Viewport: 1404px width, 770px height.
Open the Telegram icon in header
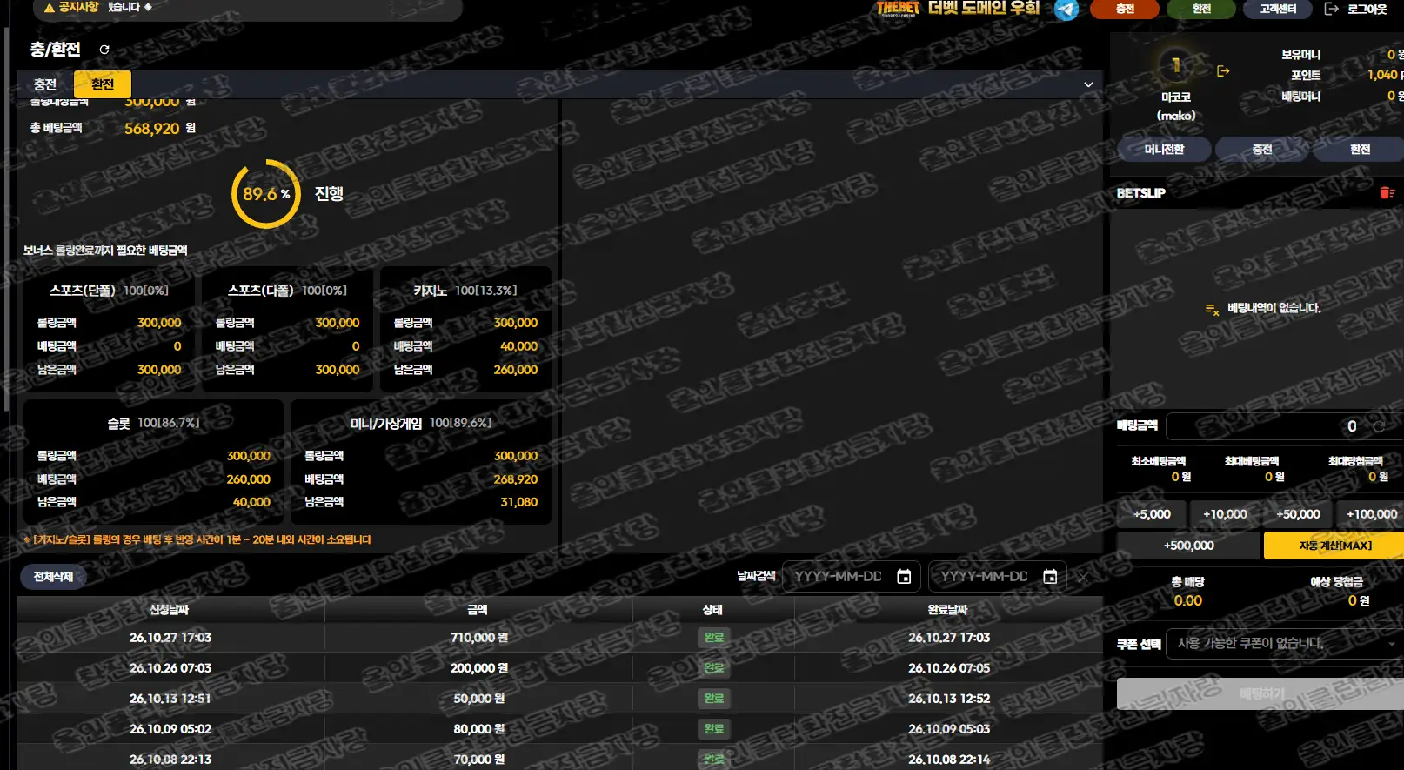coord(1066,10)
